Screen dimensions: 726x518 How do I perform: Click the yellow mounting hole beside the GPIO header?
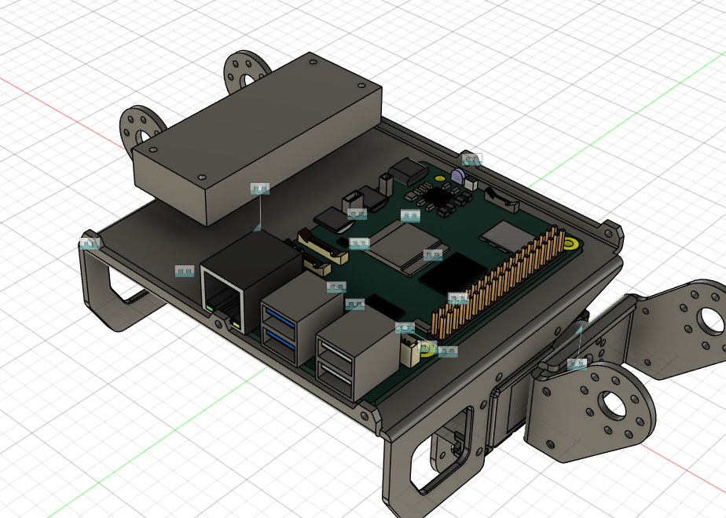coord(570,243)
